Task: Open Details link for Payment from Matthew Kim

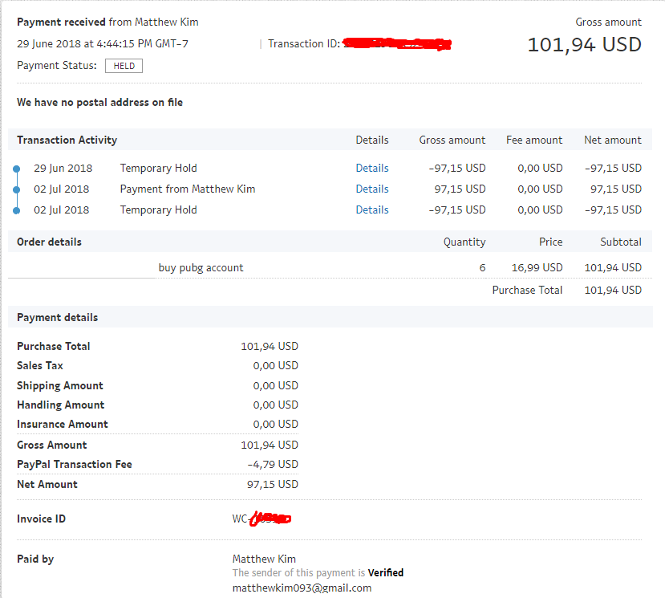Action: (x=372, y=189)
